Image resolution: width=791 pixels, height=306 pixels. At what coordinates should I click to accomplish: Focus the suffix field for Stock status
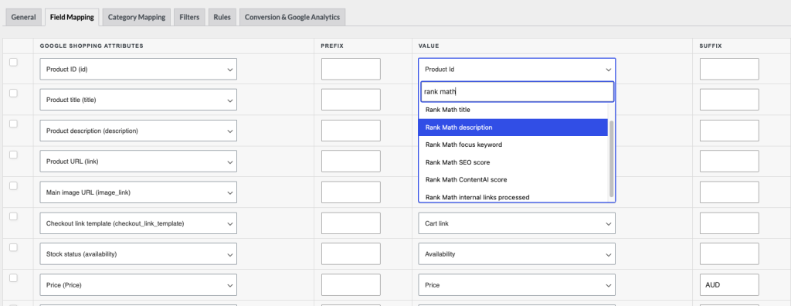coord(729,254)
